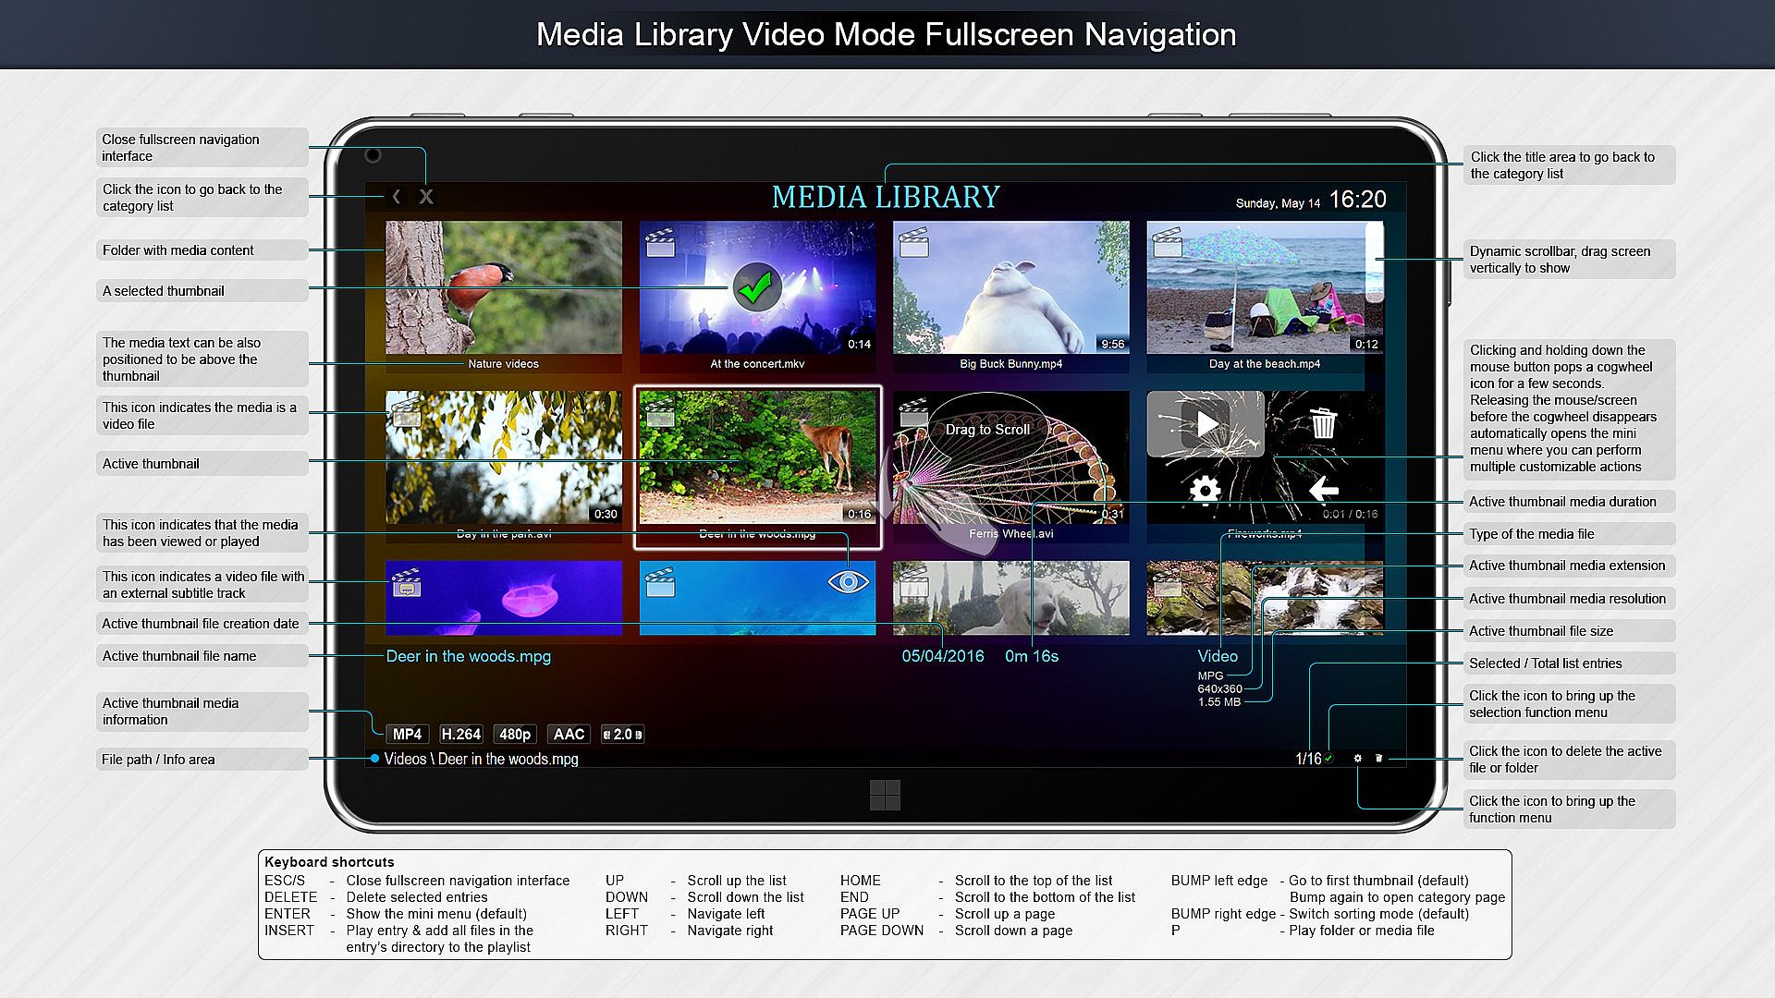This screenshot has width=1775, height=998.
Task: Click the H.264 codec badge
Action: (x=460, y=734)
